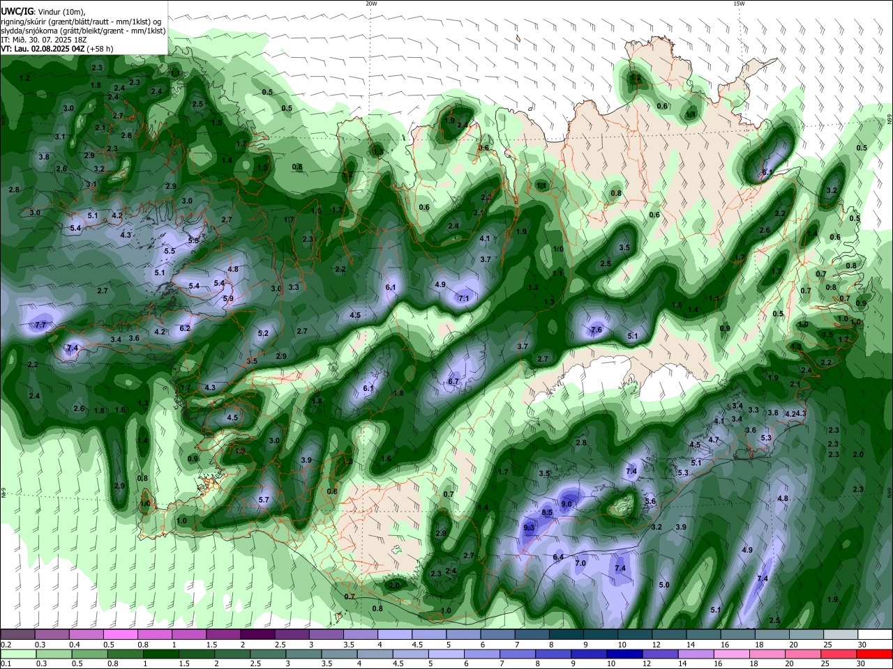Image resolution: width=893 pixels, height=669 pixels.
Task: Select the 5.7 precipitation value
Action: (264, 500)
